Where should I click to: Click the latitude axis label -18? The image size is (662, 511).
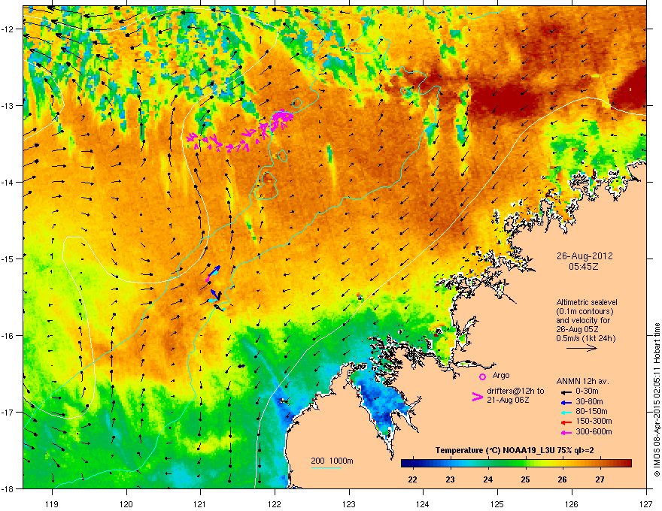(8, 488)
